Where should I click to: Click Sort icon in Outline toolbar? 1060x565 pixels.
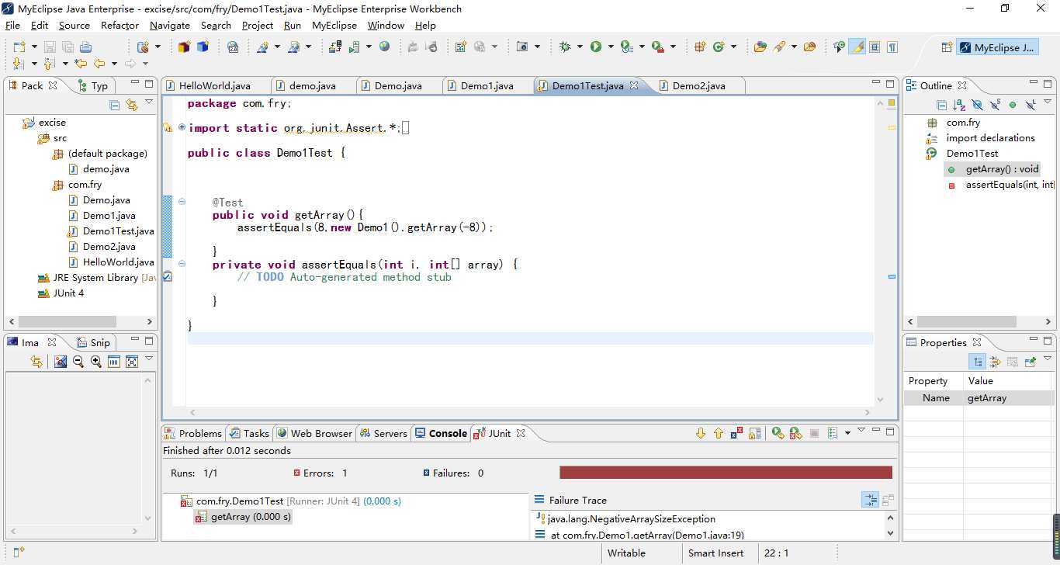959,105
